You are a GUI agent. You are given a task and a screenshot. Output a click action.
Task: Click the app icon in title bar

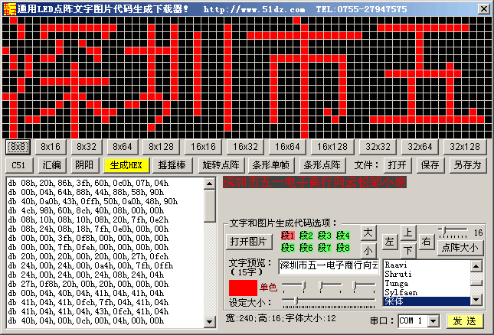[x=8, y=8]
